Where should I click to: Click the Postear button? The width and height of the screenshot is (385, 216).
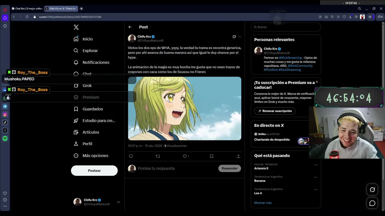[x=94, y=170]
